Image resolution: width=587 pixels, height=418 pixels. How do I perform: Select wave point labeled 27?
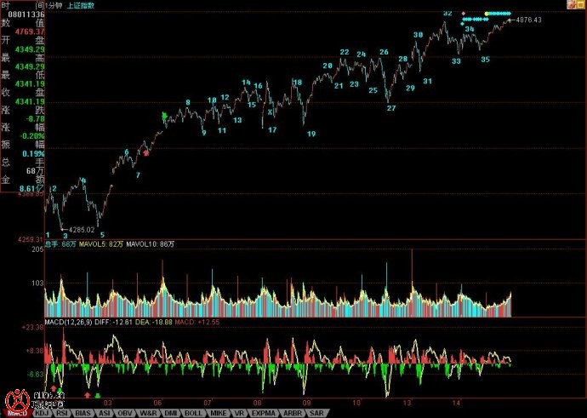[391, 108]
